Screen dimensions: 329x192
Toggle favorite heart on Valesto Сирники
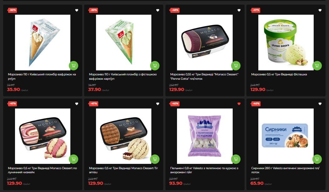pos(320,104)
